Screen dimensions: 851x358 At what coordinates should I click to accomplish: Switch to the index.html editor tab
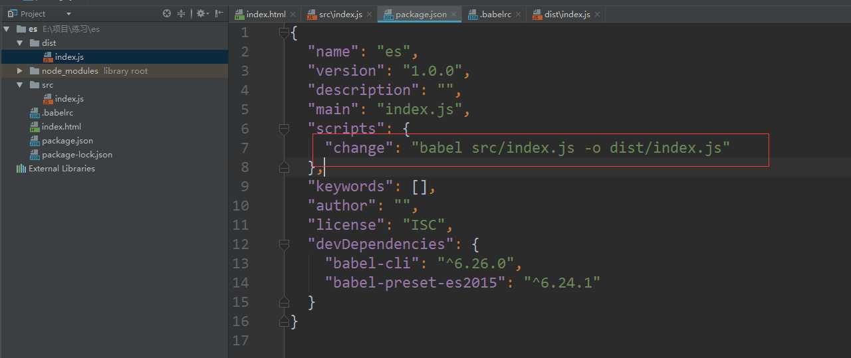(266, 14)
